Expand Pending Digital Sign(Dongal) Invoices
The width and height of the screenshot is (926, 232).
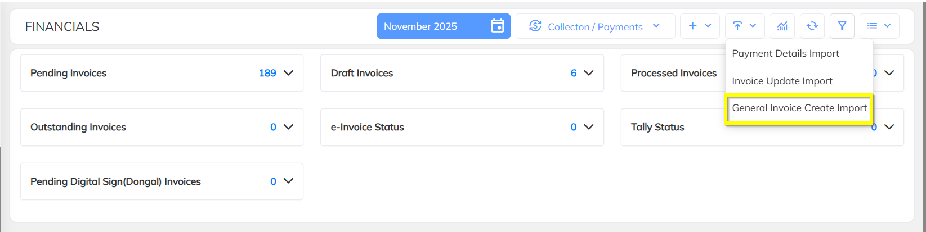pos(289,181)
